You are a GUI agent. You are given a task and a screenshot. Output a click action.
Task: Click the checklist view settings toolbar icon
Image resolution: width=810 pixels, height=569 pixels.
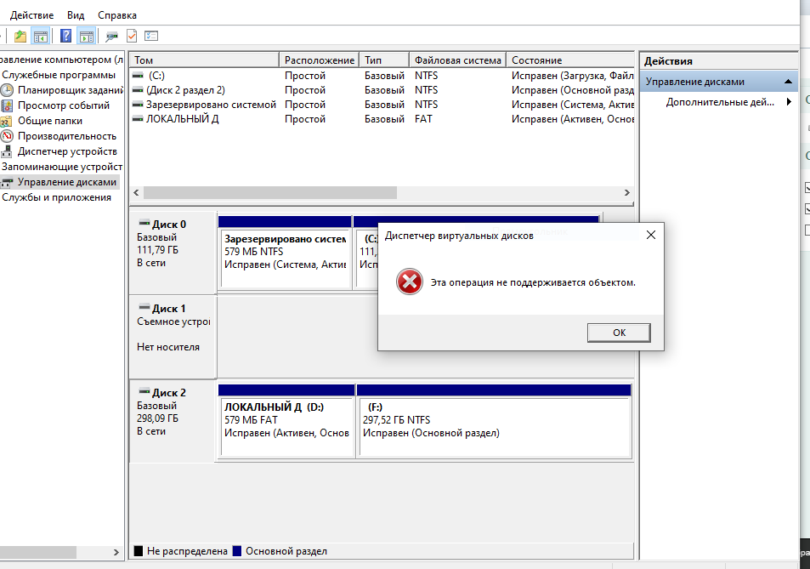pos(151,37)
